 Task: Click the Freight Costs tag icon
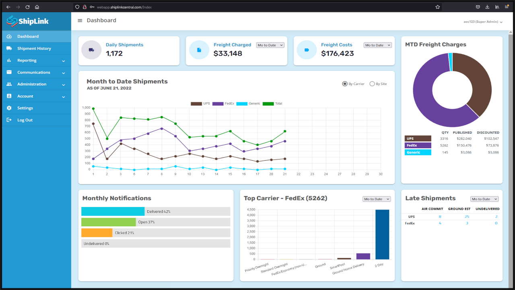tap(307, 50)
